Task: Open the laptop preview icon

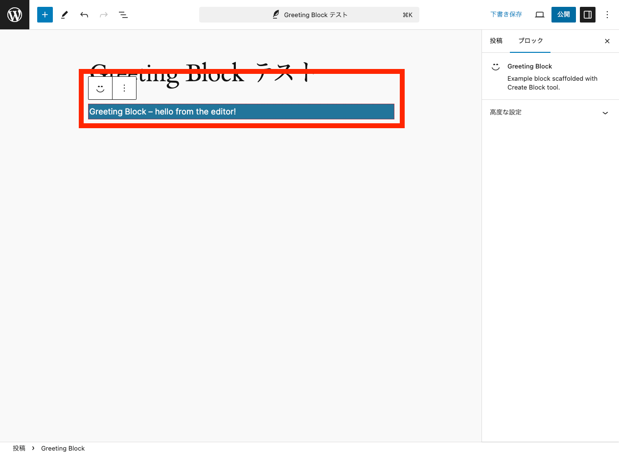Action: (540, 15)
